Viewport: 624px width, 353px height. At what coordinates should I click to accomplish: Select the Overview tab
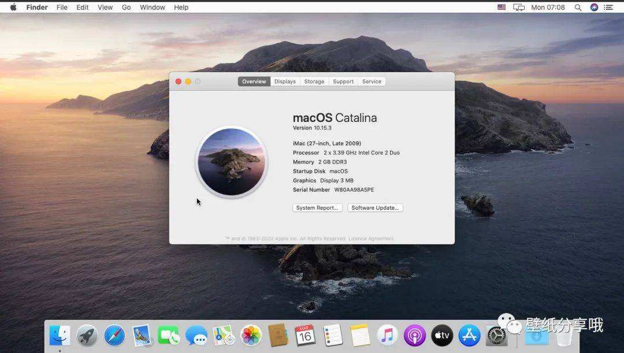(x=254, y=81)
